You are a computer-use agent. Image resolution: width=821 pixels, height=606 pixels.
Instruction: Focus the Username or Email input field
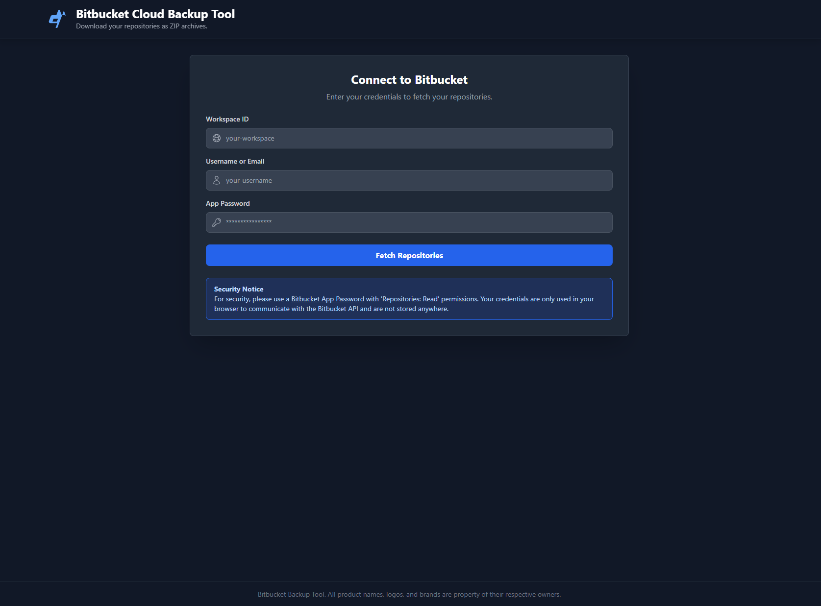tap(409, 180)
